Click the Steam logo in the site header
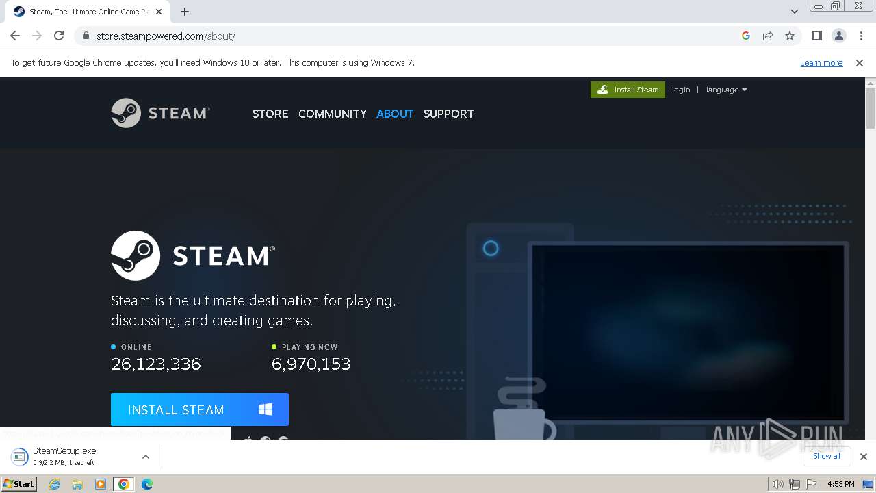 point(160,113)
